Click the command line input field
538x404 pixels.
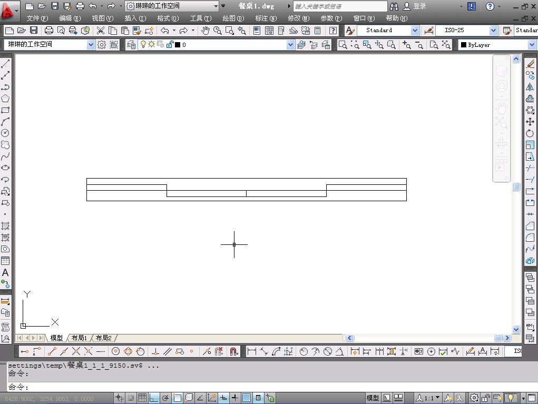(x=263, y=387)
